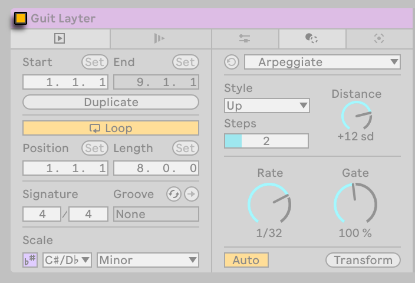Viewport: 415px width, 283px height.
Task: Click the Guit Layter clip title
Action: [x=63, y=18]
